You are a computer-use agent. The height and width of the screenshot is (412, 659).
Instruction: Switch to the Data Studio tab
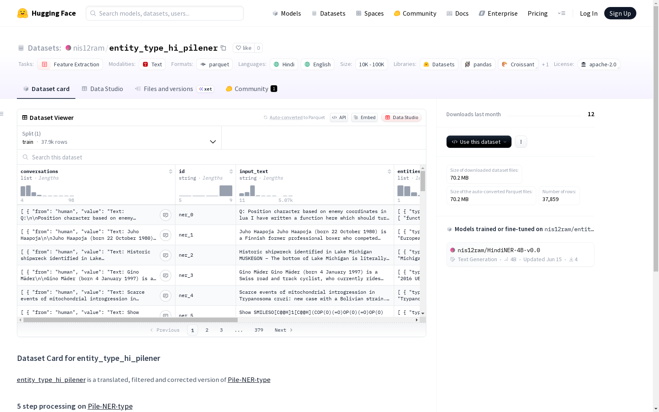[x=102, y=89]
